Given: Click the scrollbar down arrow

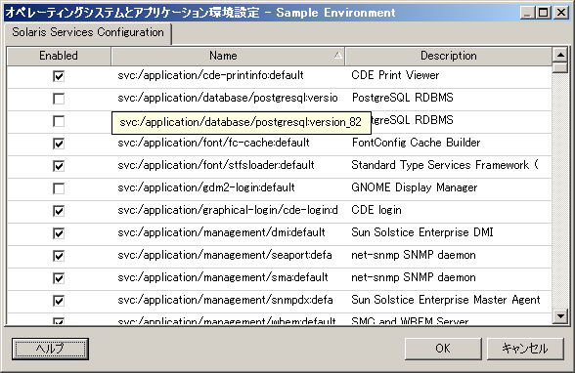Looking at the screenshot, I should click(x=560, y=316).
